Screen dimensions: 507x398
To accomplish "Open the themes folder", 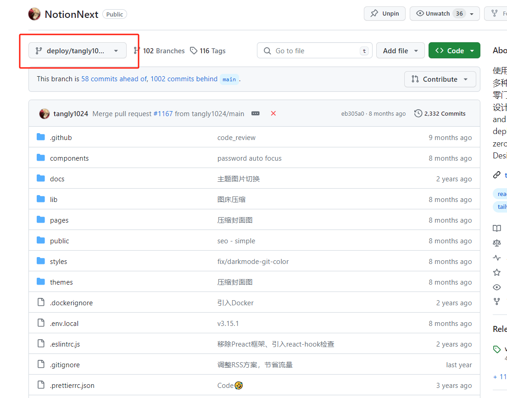I will click(61, 282).
